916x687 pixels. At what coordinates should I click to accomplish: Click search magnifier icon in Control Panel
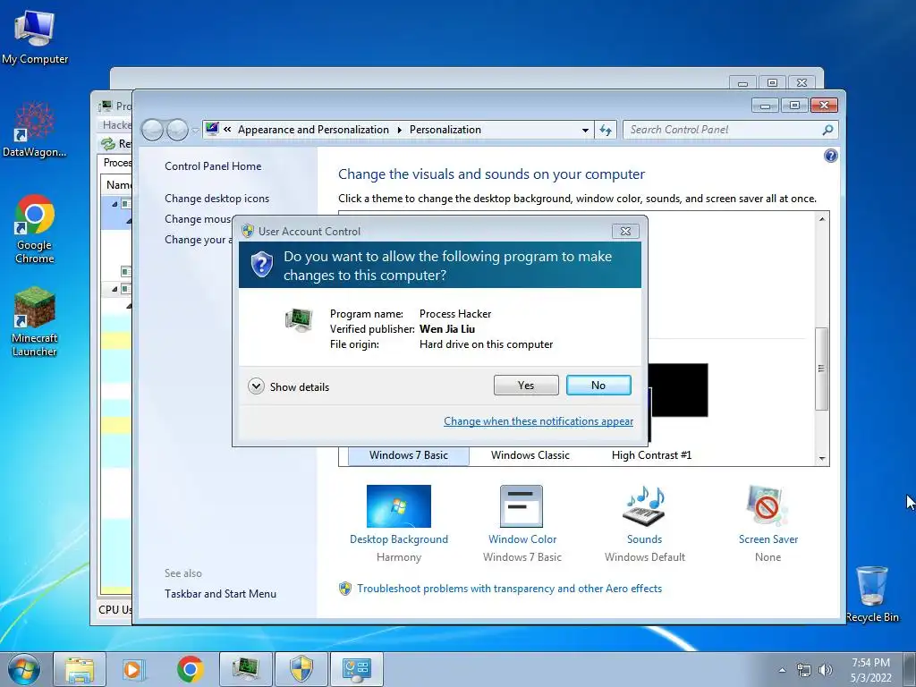click(827, 130)
